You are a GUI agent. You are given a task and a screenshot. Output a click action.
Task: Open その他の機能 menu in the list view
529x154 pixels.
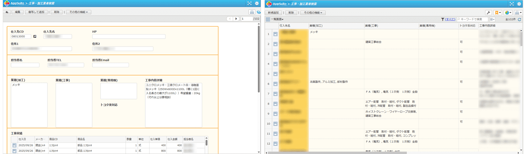313,12
